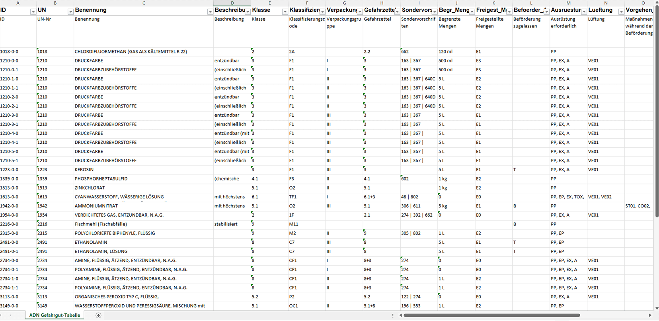Select cell POLYCHLORIERTE BIPHENYLE, FLÜSSIG
The height and width of the screenshot is (321, 659).
pyautogui.click(x=144, y=233)
